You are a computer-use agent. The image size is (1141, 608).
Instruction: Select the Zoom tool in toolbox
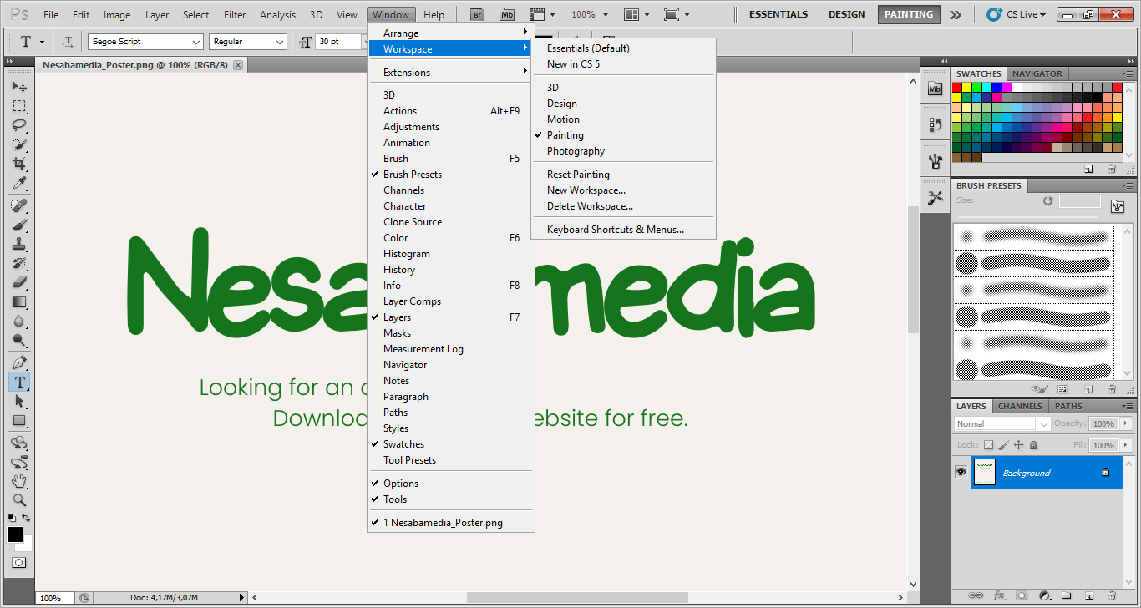click(x=18, y=500)
